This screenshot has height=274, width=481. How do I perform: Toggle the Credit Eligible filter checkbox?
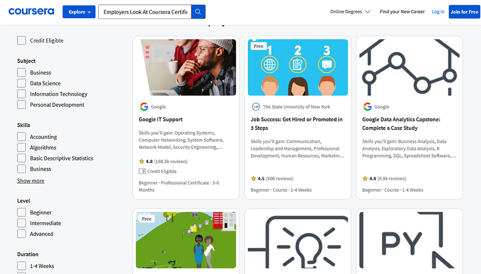(21, 40)
